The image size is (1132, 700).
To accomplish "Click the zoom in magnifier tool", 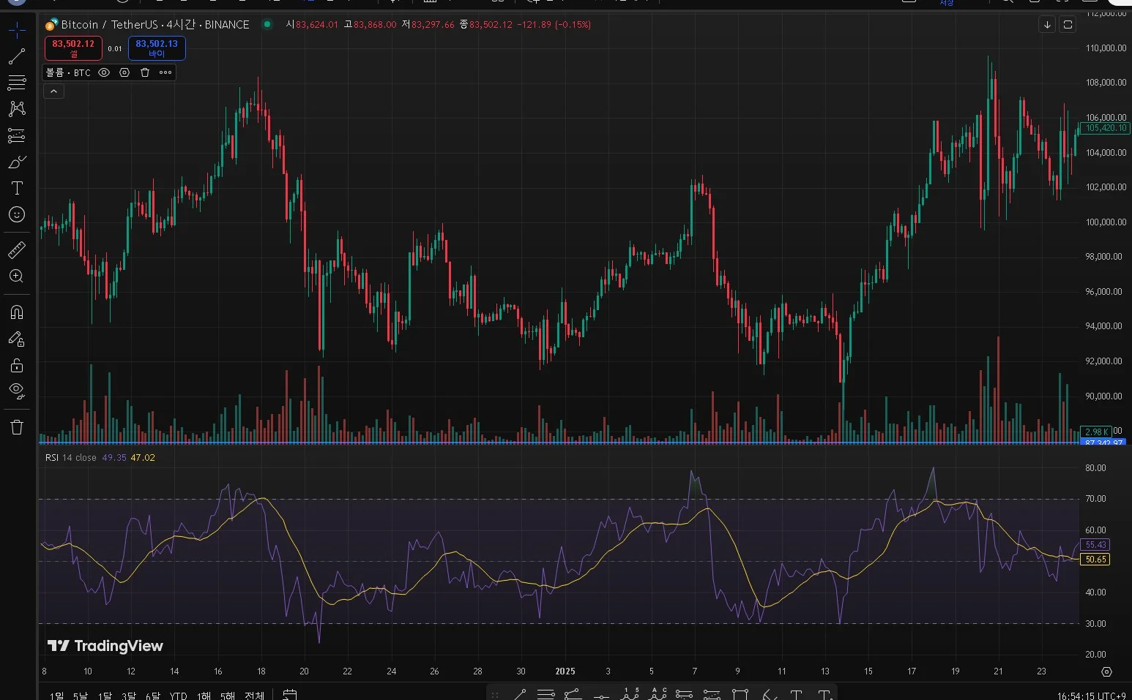I will pyautogui.click(x=17, y=276).
